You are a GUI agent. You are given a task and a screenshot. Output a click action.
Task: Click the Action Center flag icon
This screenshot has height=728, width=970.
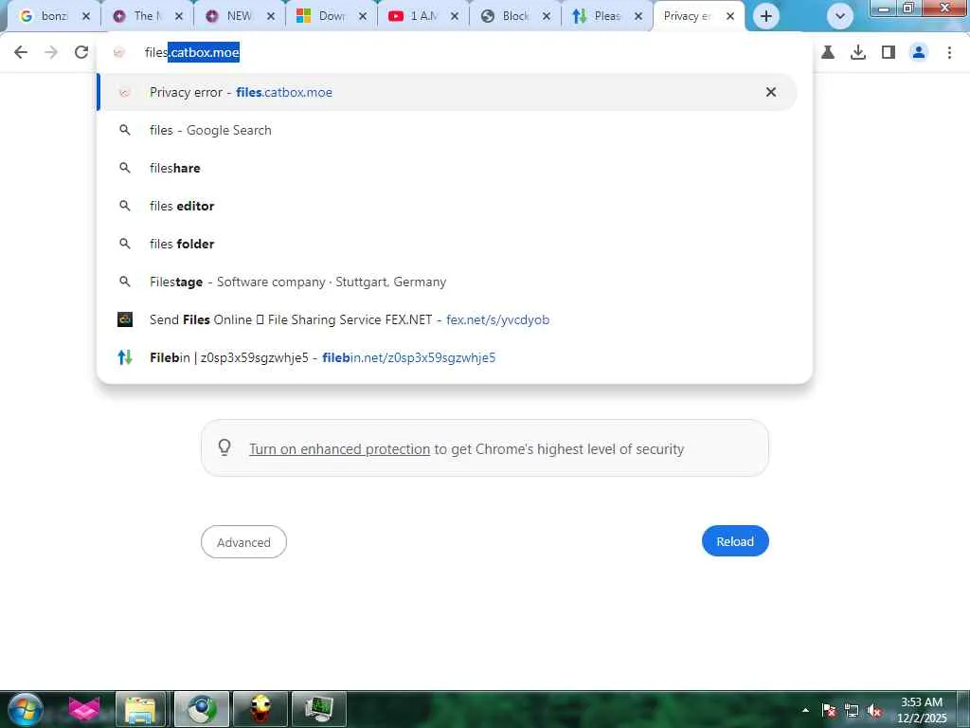click(x=829, y=711)
